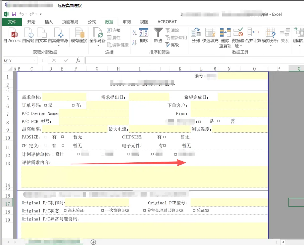Customize quick access toolbar dropdown
Viewport: 304px width, 245px height.
click(41, 14)
